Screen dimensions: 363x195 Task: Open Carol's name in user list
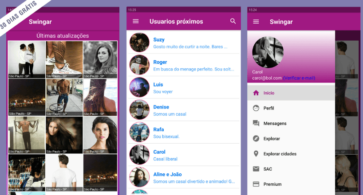[159, 152]
